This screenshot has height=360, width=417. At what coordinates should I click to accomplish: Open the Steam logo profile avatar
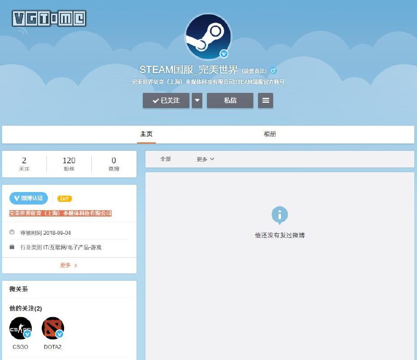208,37
